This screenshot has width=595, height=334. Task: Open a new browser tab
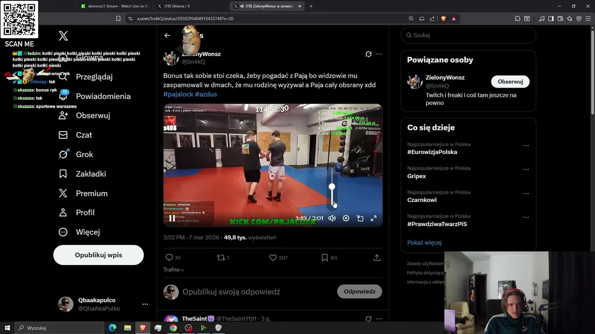(311, 6)
